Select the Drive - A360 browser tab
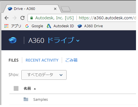 point(32,9)
